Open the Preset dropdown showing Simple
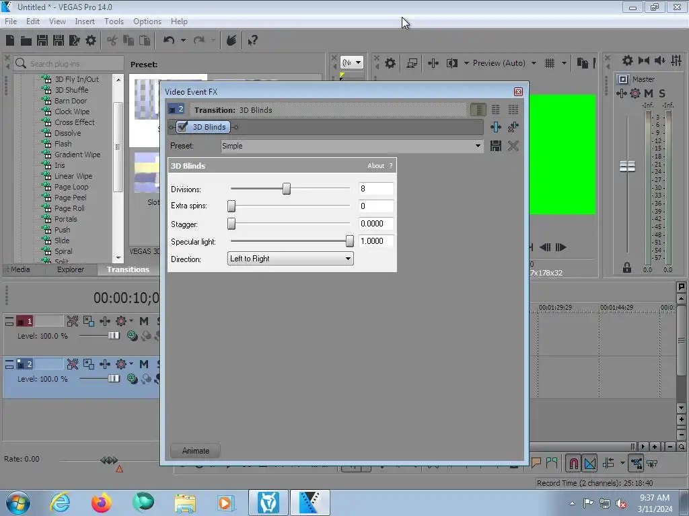Viewport: 689px width, 516px height. click(352, 146)
